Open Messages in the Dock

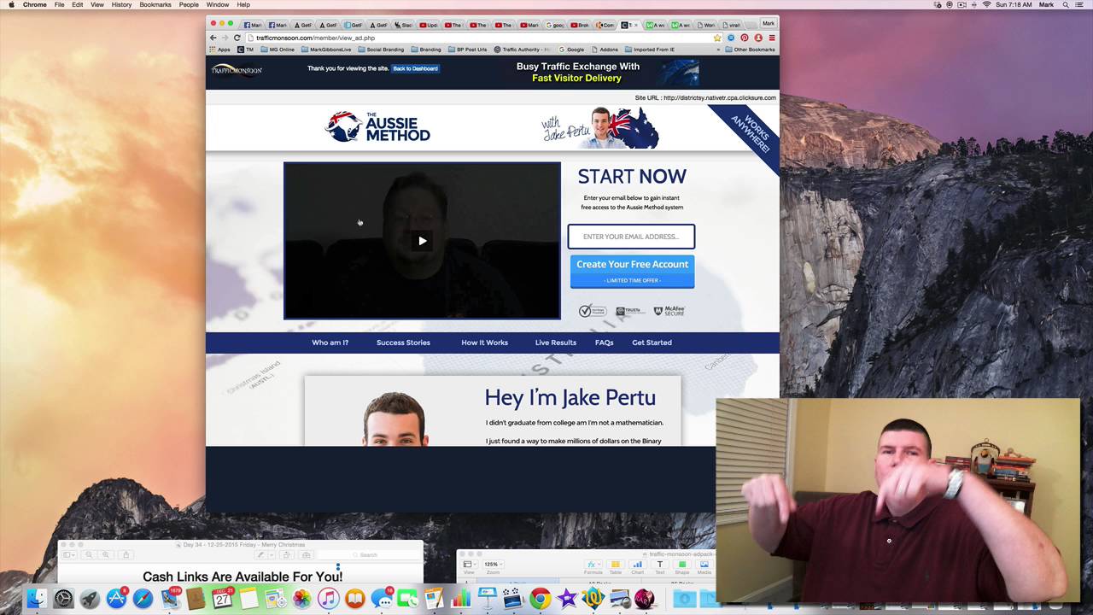(381, 599)
